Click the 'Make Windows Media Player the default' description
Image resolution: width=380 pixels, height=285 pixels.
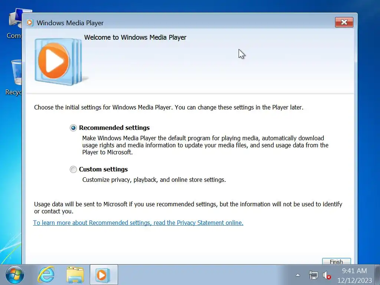click(205, 145)
